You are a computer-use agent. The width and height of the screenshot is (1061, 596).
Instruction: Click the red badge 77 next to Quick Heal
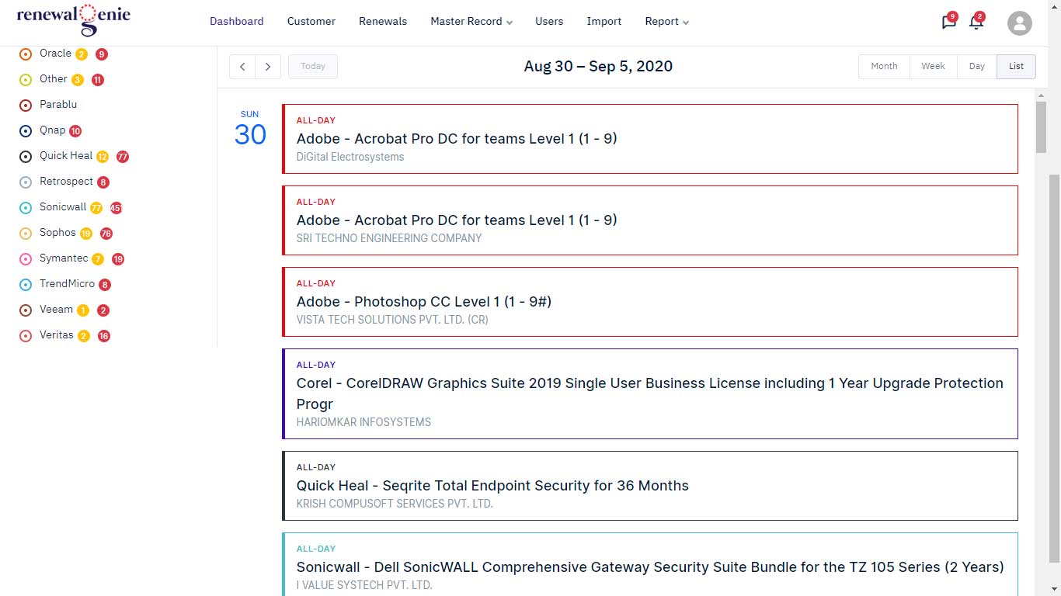(x=123, y=157)
